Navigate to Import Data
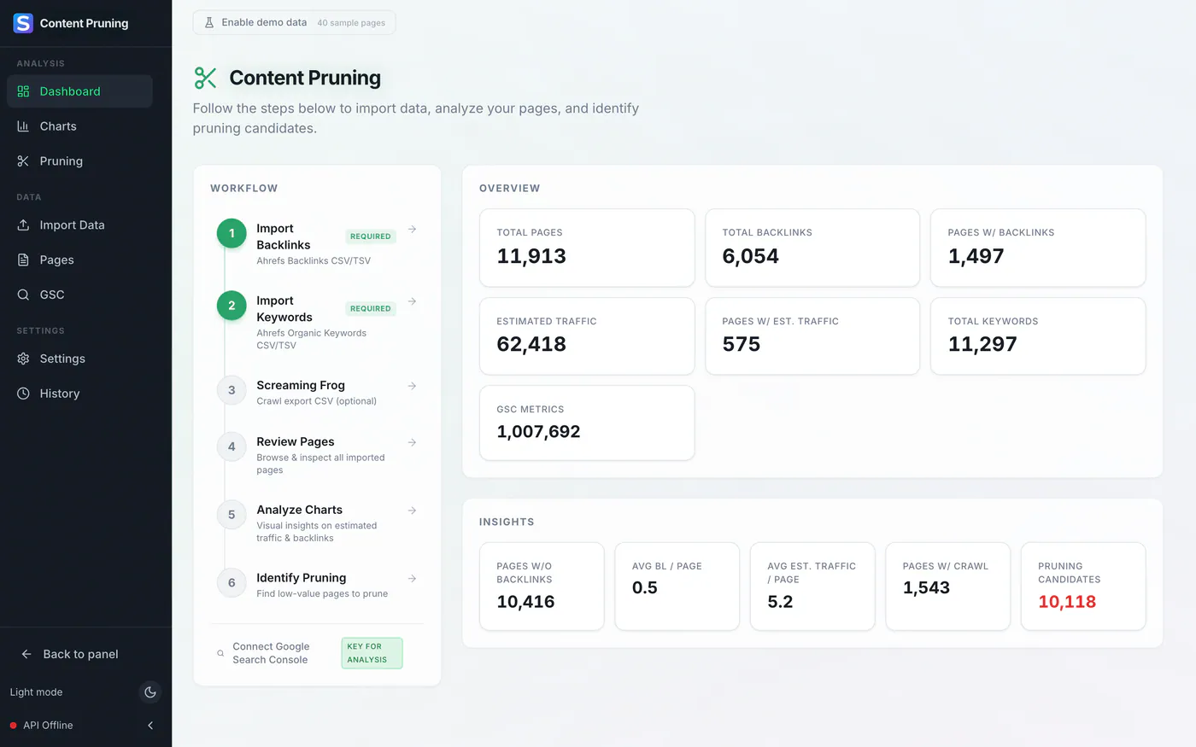 79,225
